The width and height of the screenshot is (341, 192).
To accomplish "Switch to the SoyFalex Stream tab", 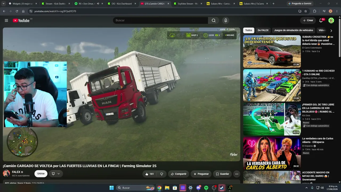I will 187,4.
